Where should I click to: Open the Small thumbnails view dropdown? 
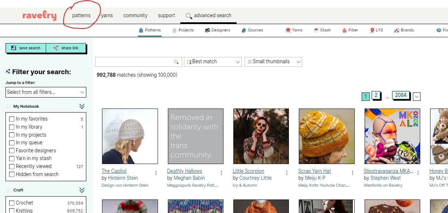[273, 62]
